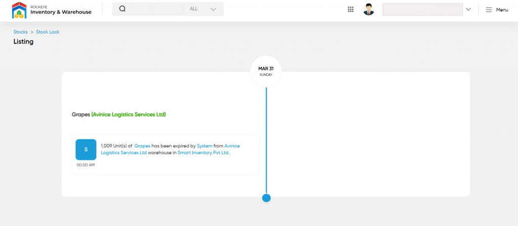Image resolution: width=518 pixels, height=226 pixels.
Task: Click the timeline end dot marker
Action: click(x=266, y=198)
